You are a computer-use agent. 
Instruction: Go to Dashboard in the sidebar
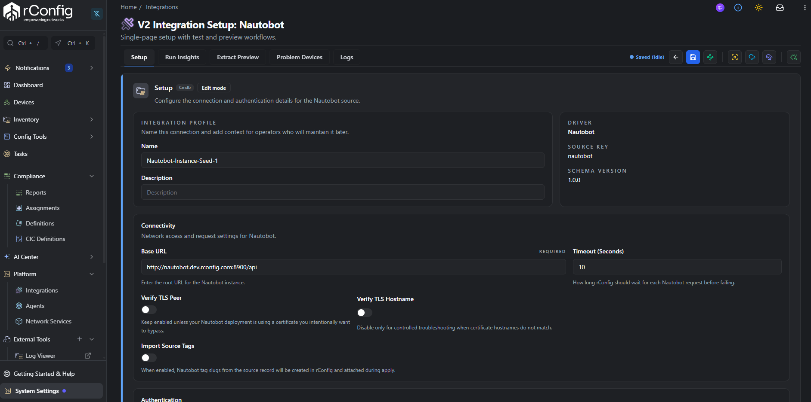click(x=28, y=85)
